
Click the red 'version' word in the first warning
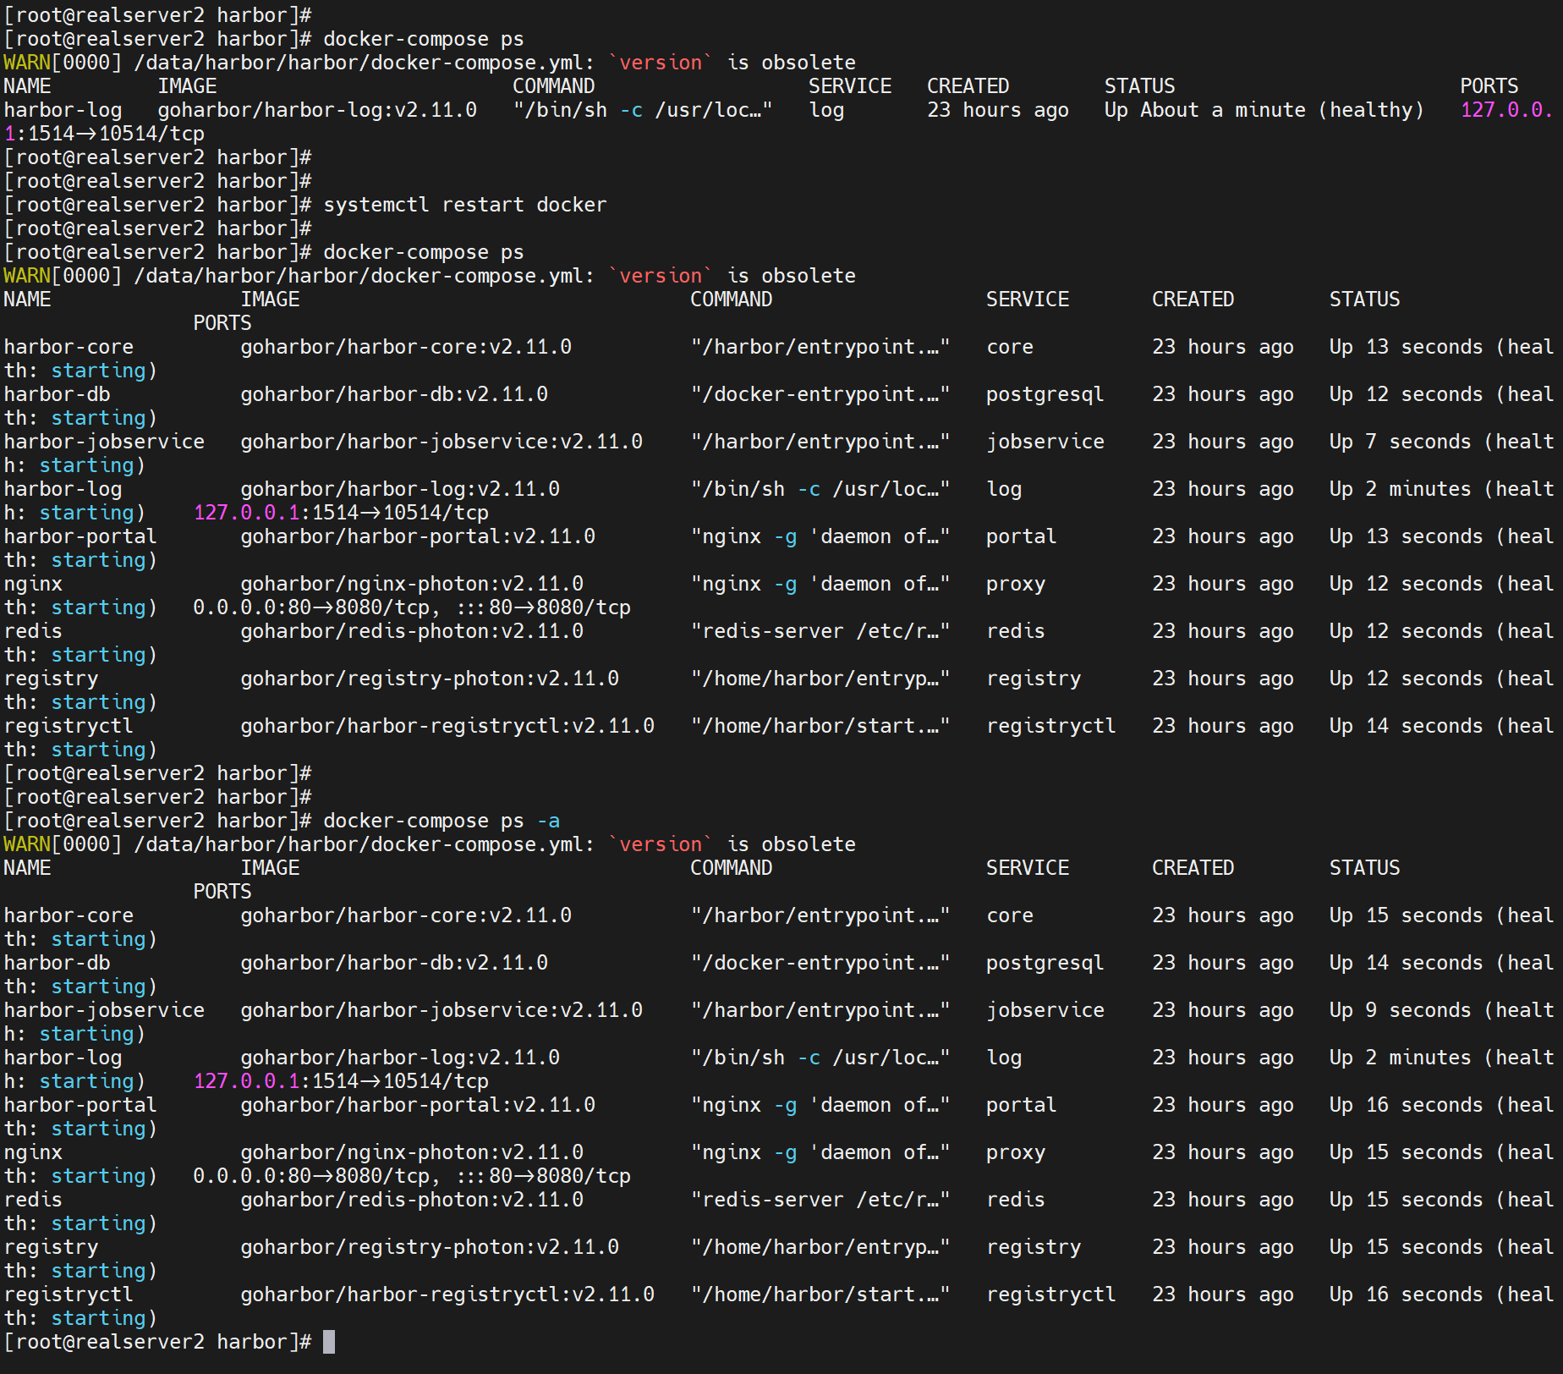(x=661, y=63)
